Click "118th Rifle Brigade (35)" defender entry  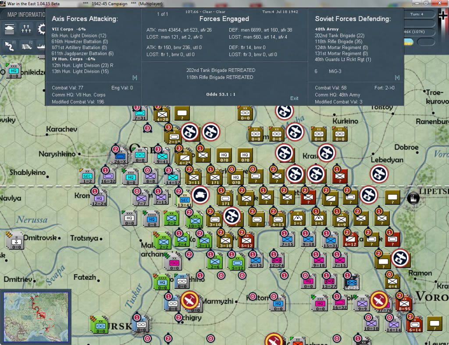(339, 42)
